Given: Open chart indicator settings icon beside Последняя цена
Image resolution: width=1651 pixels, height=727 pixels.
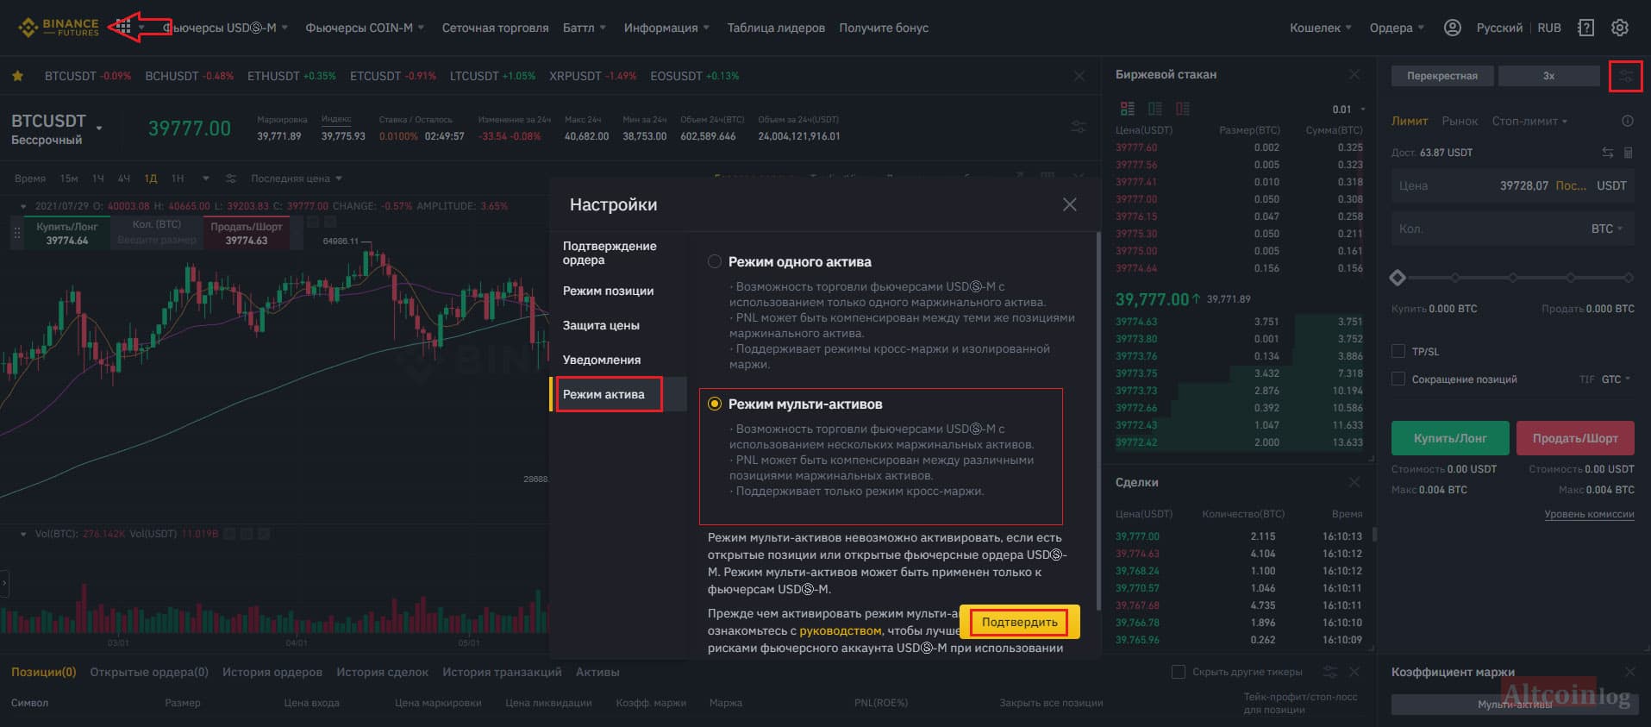Looking at the screenshot, I should [x=231, y=179].
